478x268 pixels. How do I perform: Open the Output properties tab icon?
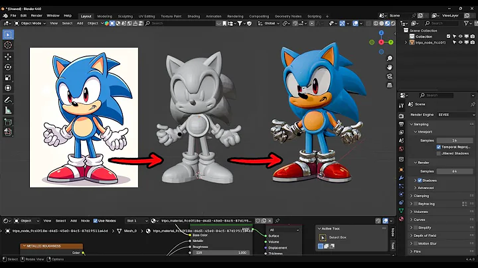click(401, 124)
